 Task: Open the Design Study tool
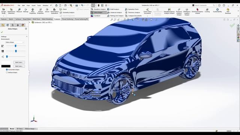click(3, 11)
